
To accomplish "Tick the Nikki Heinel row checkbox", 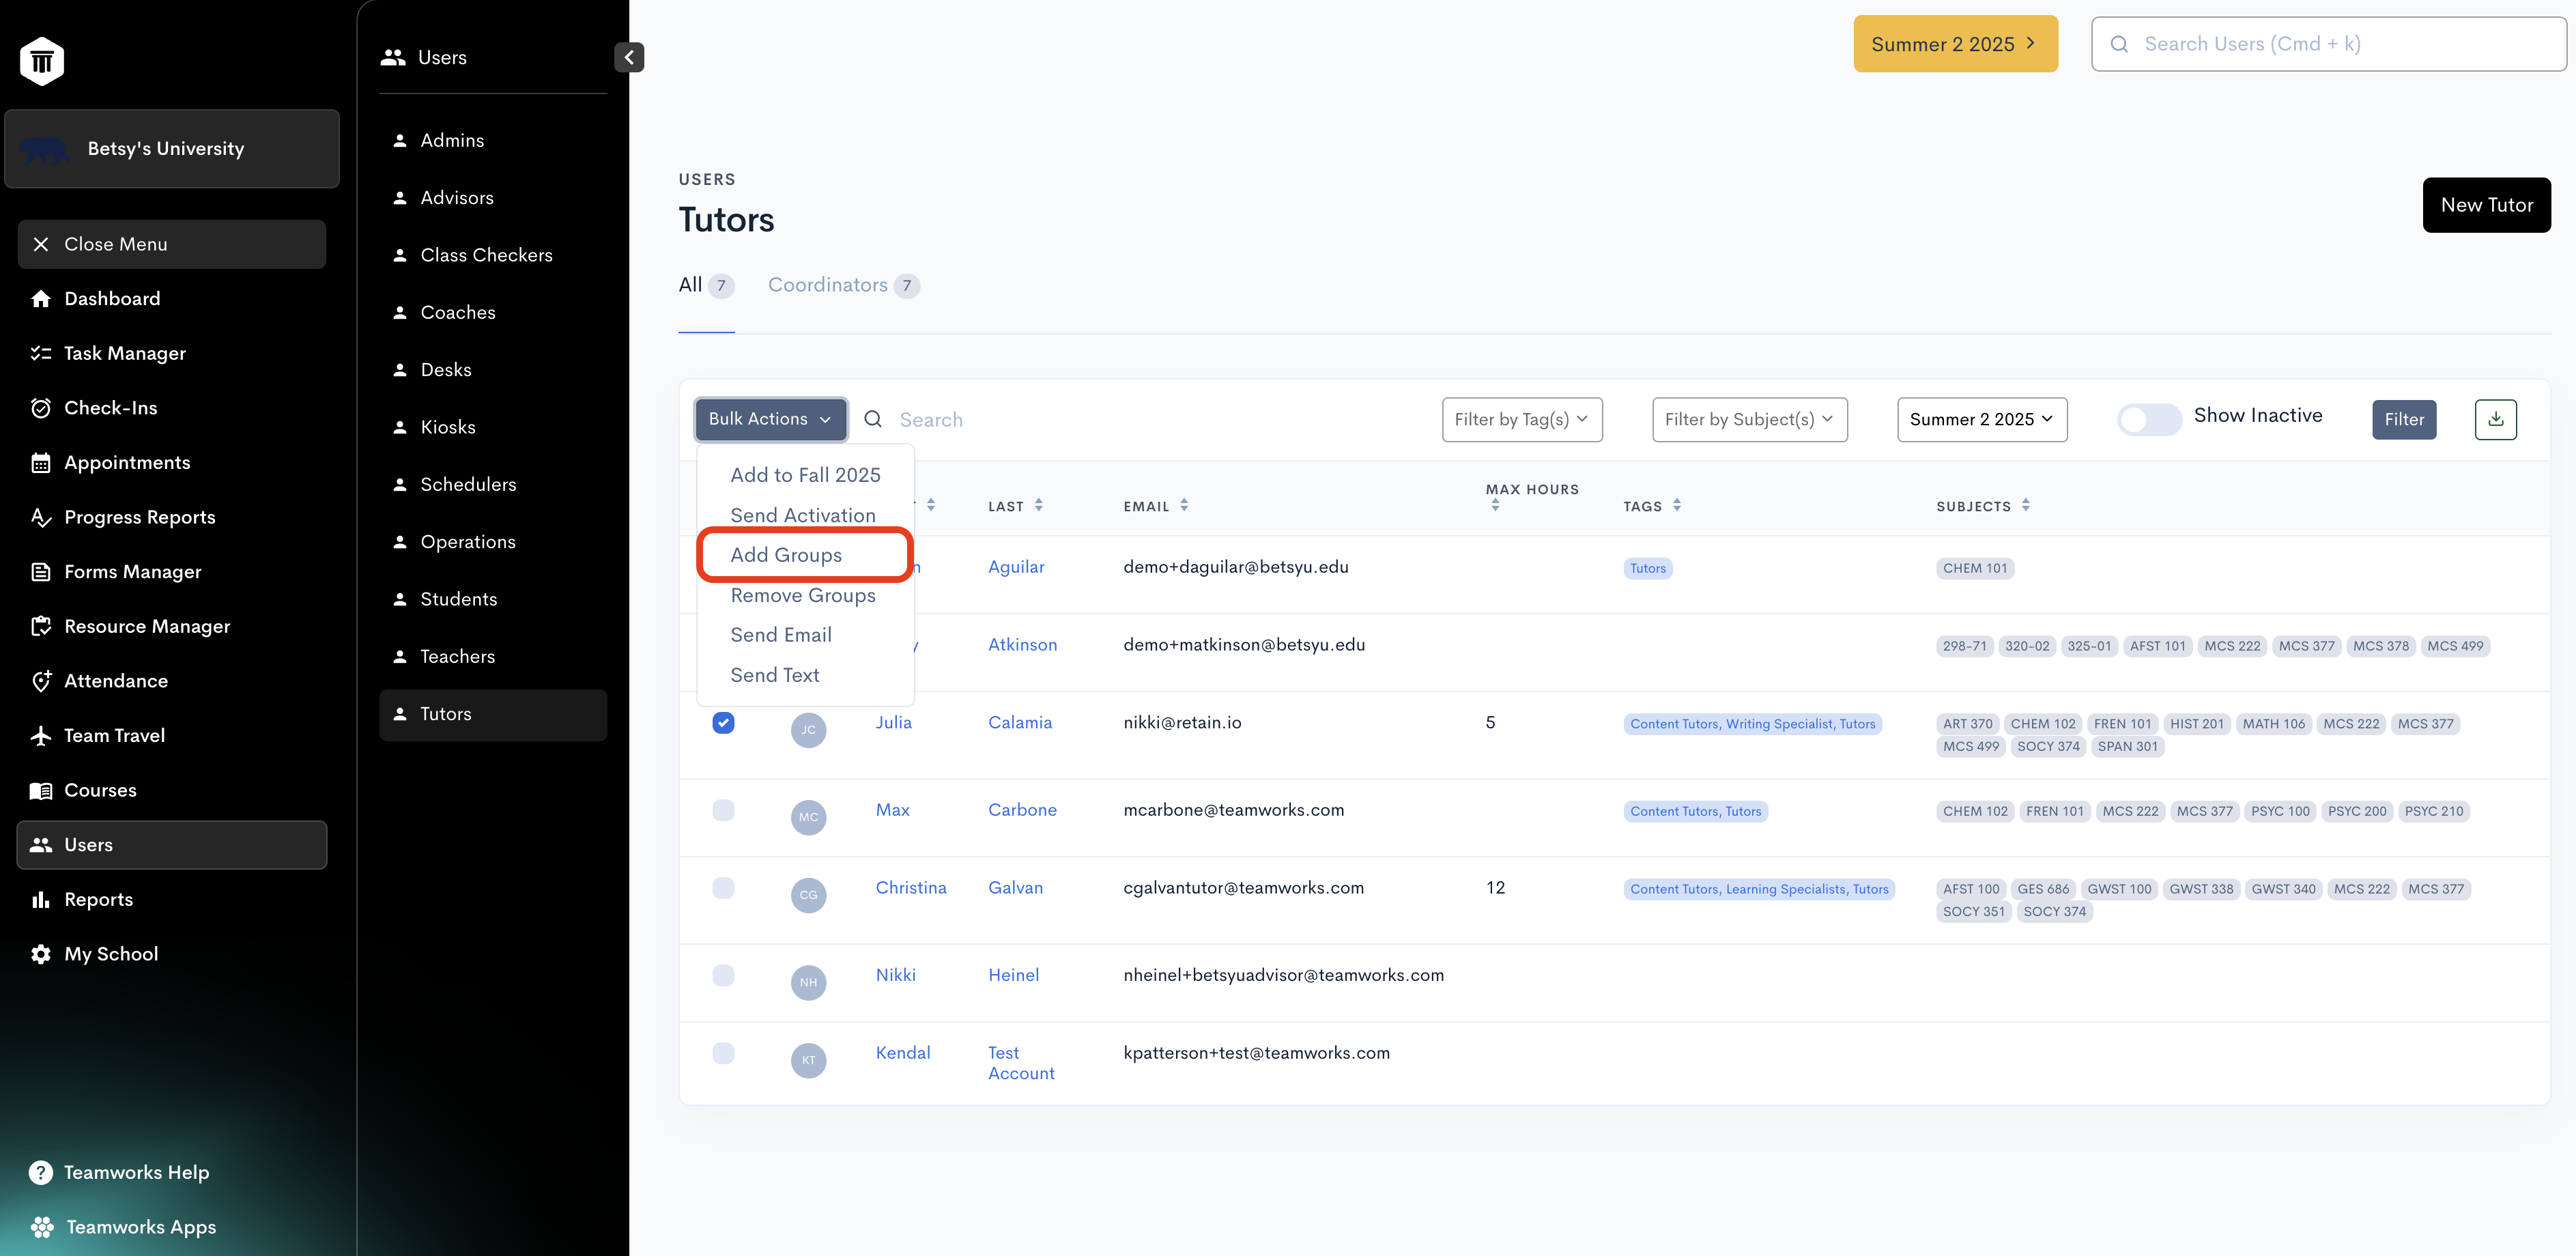I will tap(723, 975).
